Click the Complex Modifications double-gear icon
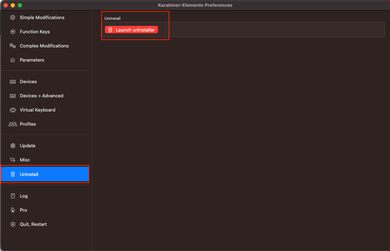Image resolution: width=390 pixels, height=251 pixels. tap(13, 46)
